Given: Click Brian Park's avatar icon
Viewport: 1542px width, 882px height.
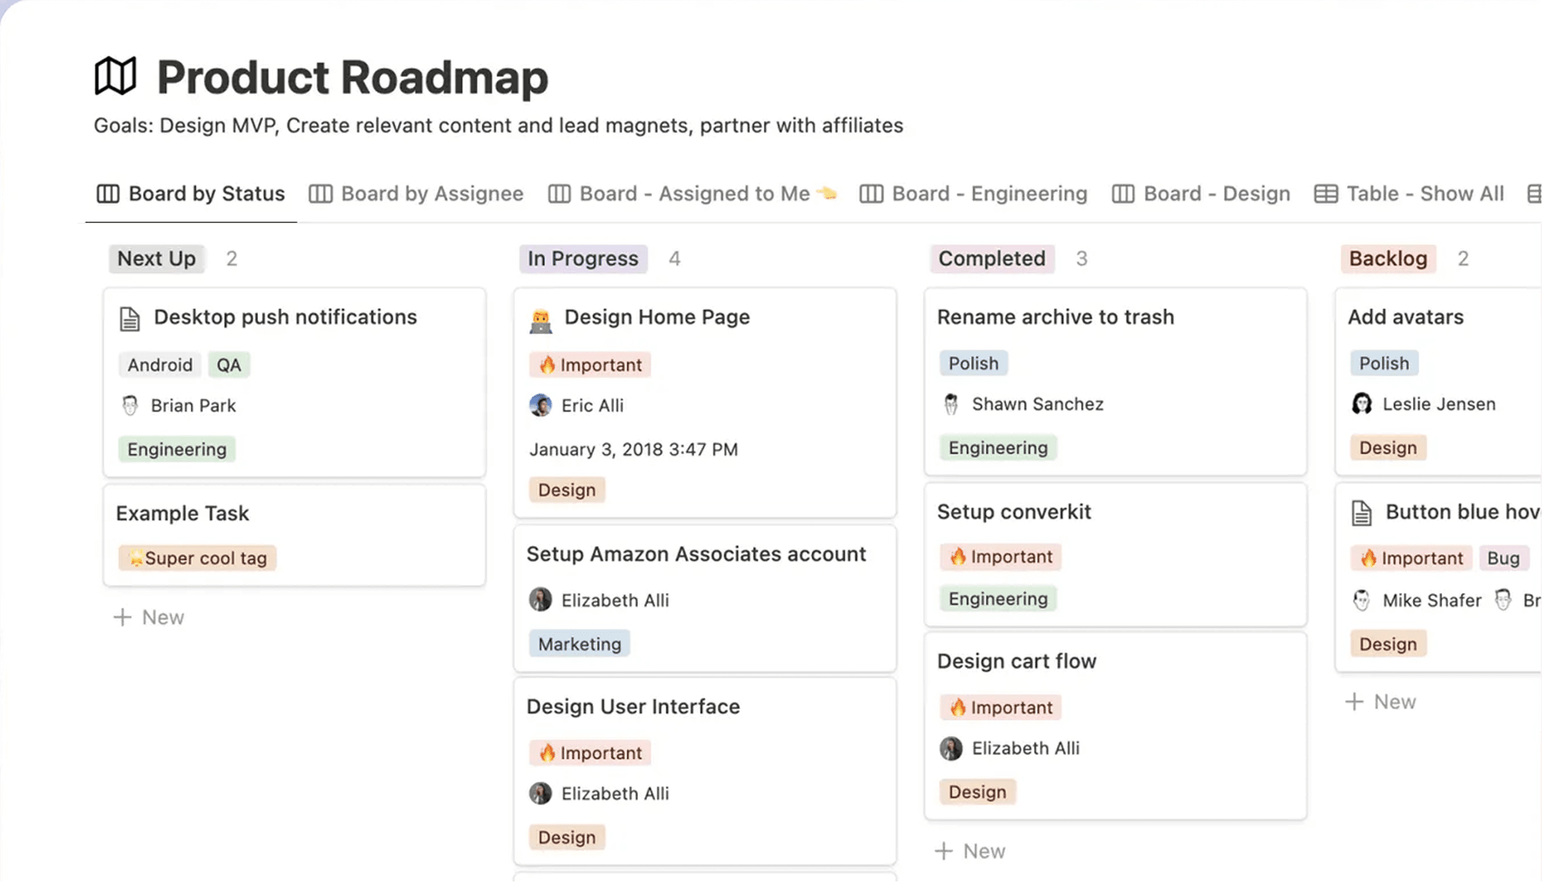Looking at the screenshot, I should tap(130, 405).
